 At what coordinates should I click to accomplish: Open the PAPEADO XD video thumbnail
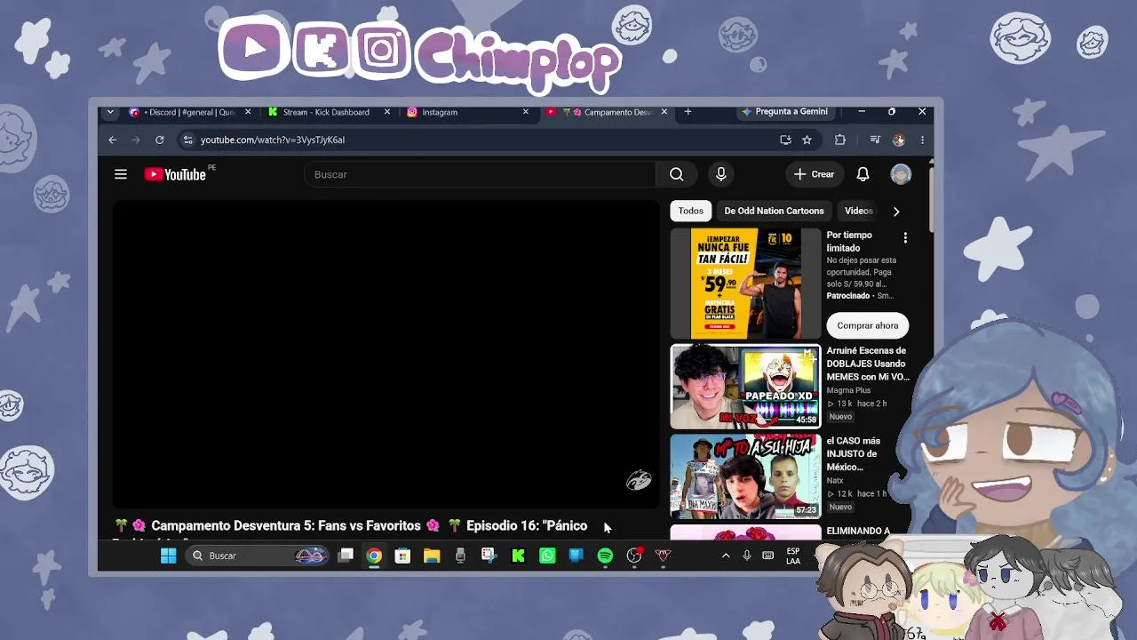(x=746, y=387)
